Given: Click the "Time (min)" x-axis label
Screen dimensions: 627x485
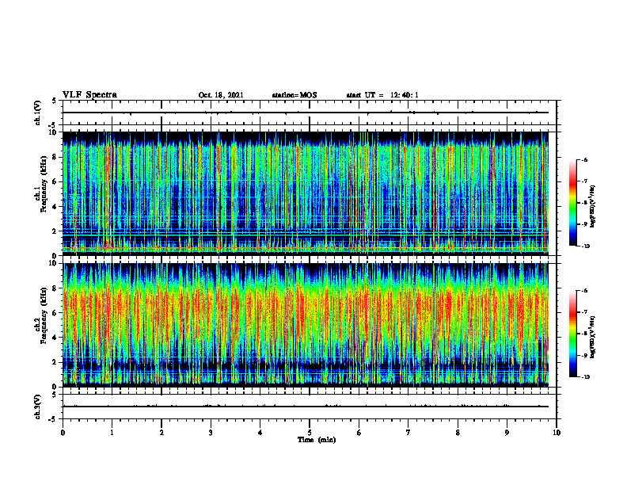Looking at the screenshot, I should (317, 440).
